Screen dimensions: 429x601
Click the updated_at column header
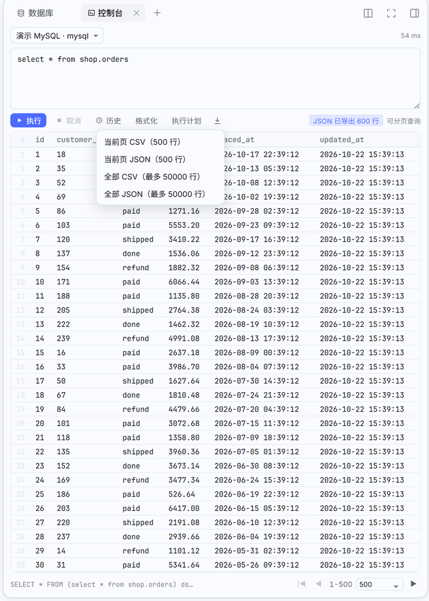(x=342, y=140)
